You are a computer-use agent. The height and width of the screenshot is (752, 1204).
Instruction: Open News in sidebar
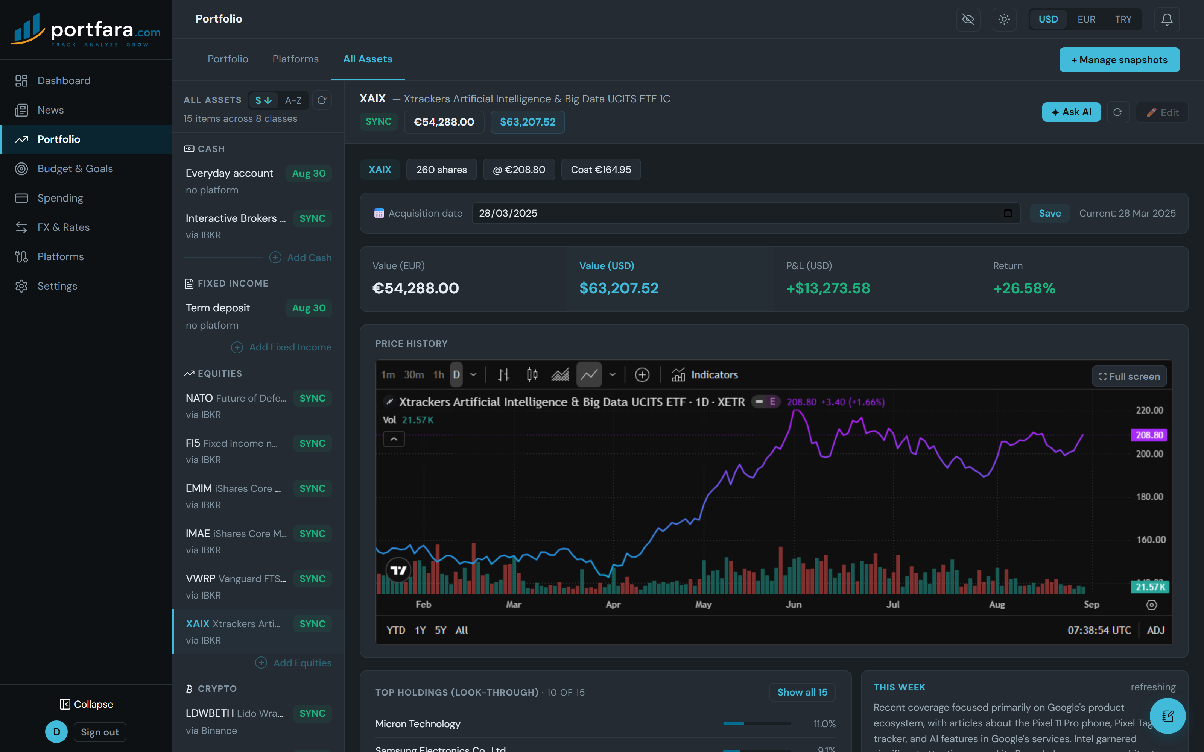pyautogui.click(x=85, y=110)
